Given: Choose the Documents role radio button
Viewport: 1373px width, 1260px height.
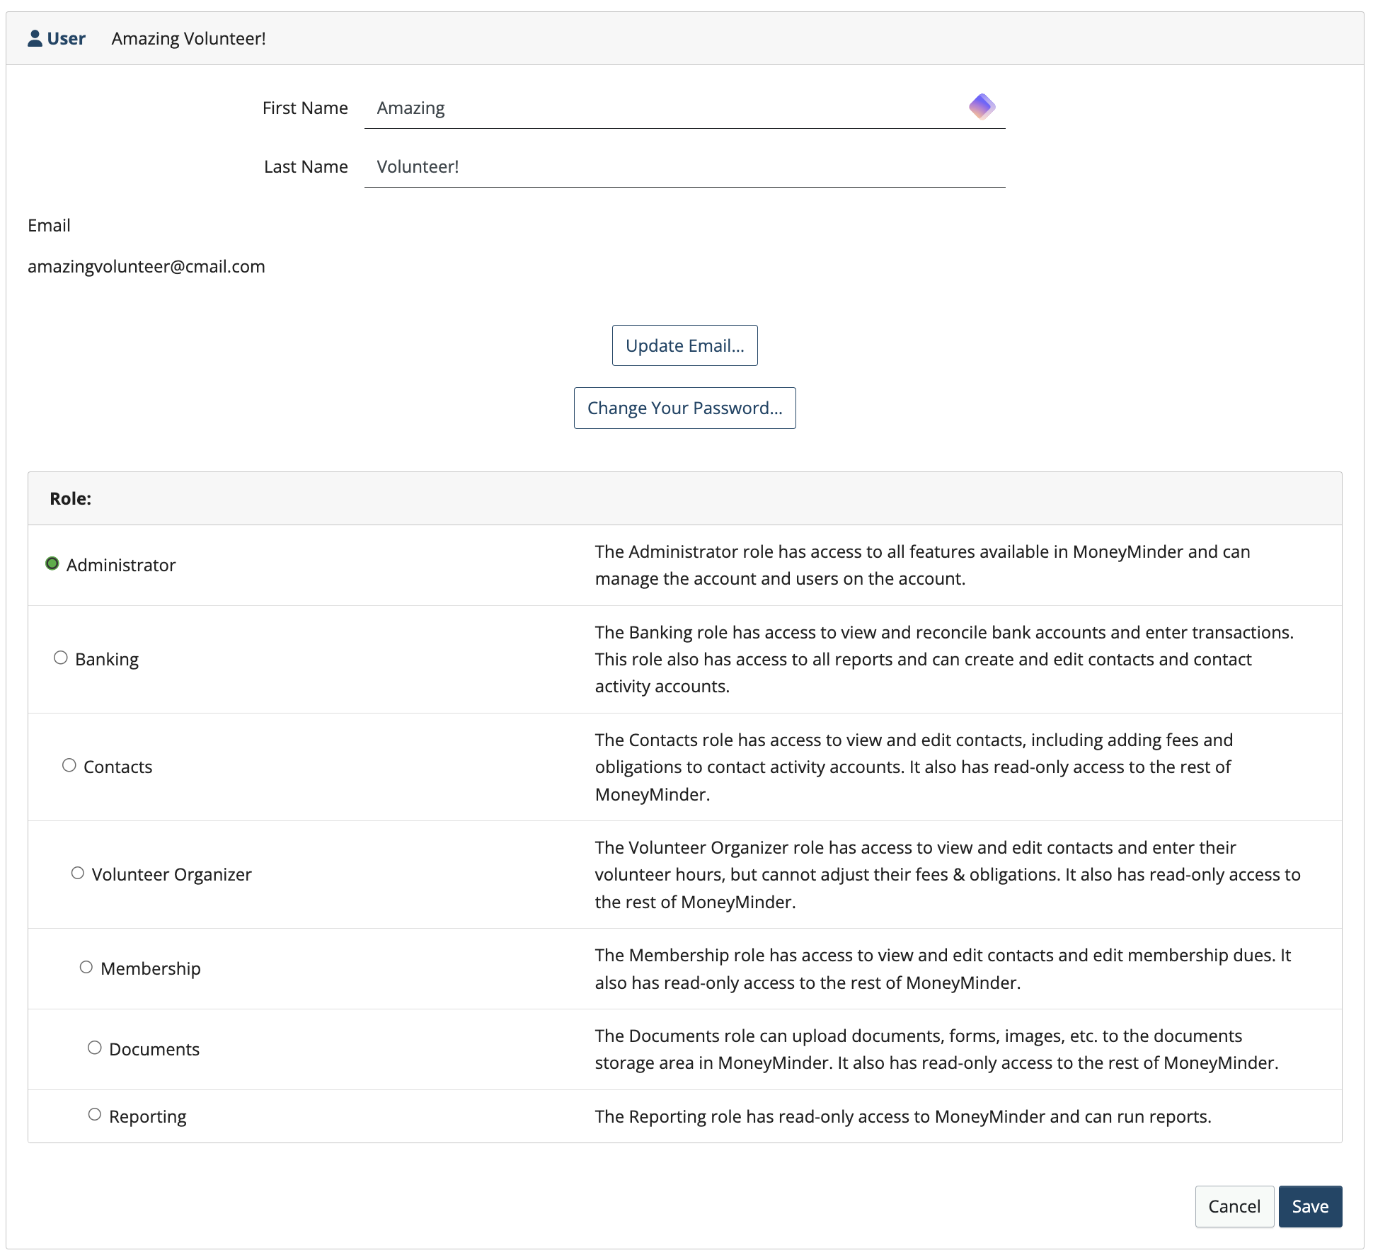Looking at the screenshot, I should pyautogui.click(x=95, y=1048).
